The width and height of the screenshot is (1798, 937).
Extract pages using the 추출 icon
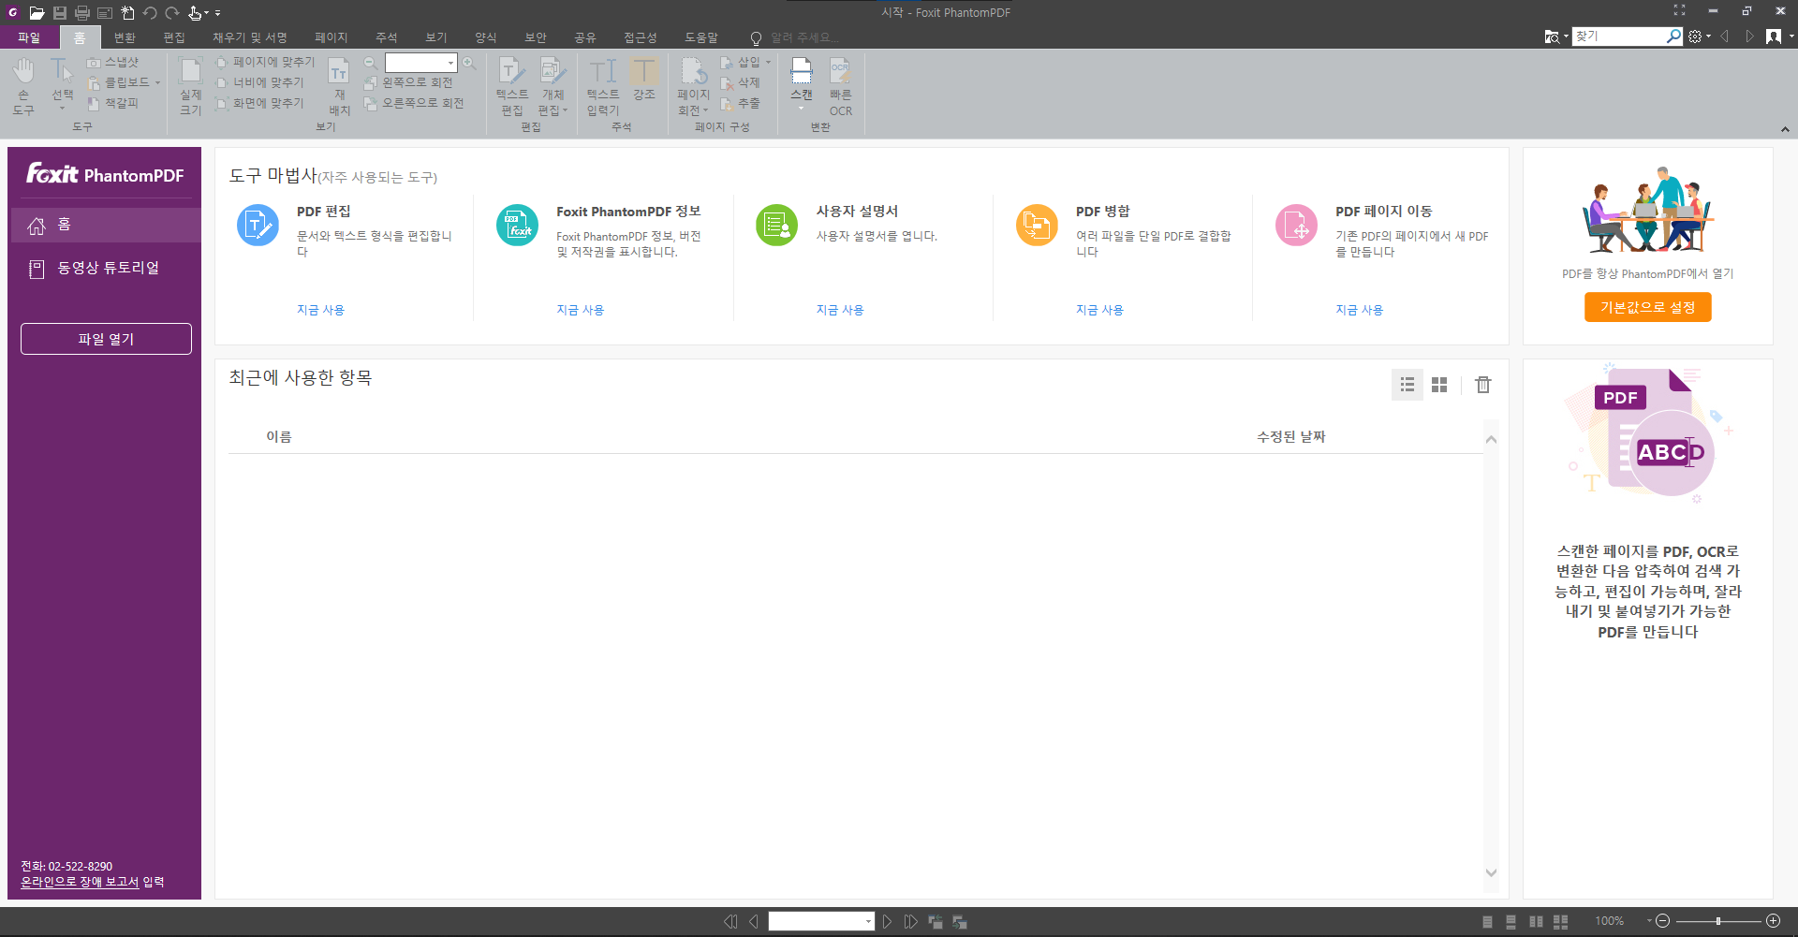point(744,103)
